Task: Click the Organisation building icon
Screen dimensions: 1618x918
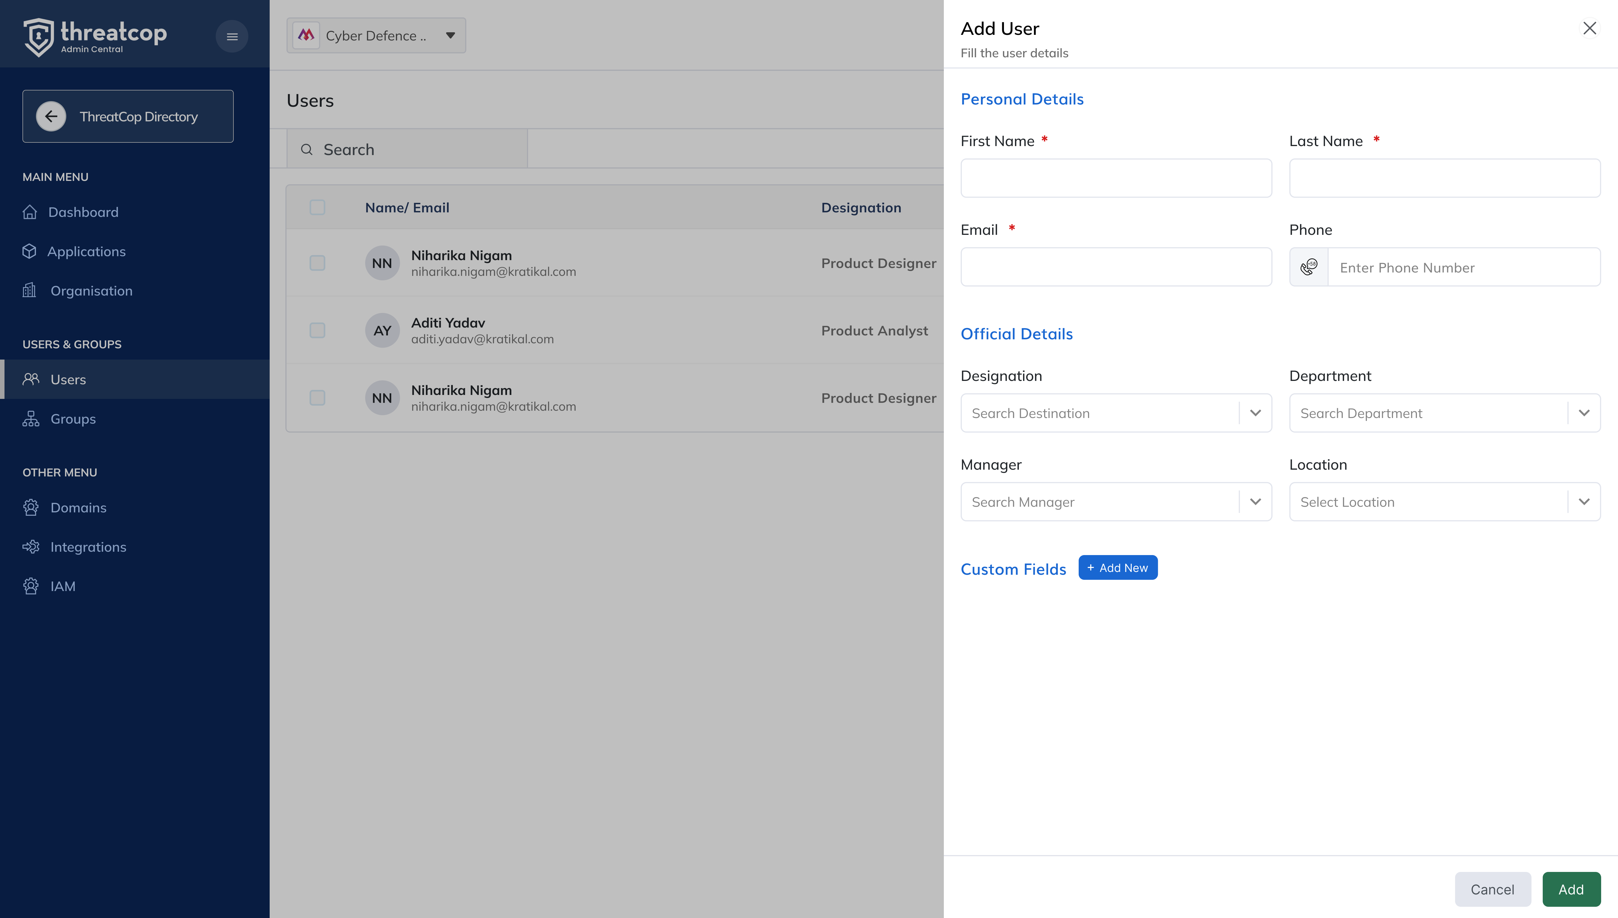Action: (29, 290)
